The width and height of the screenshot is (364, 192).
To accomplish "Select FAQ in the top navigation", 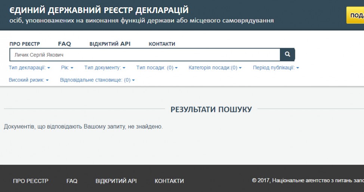I will pos(64,44).
